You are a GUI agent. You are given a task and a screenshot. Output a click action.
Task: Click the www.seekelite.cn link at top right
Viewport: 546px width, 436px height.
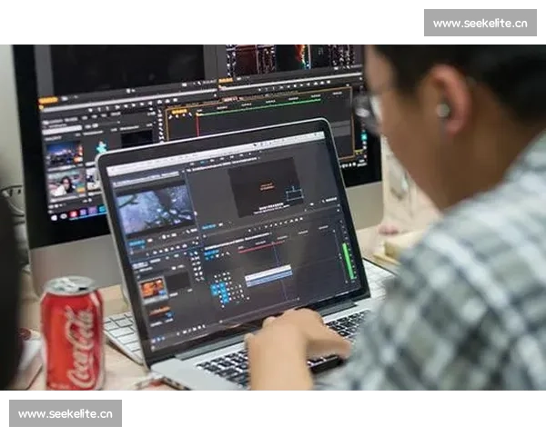(480, 23)
